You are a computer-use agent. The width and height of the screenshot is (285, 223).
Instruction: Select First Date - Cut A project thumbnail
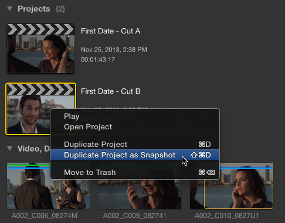click(40, 49)
